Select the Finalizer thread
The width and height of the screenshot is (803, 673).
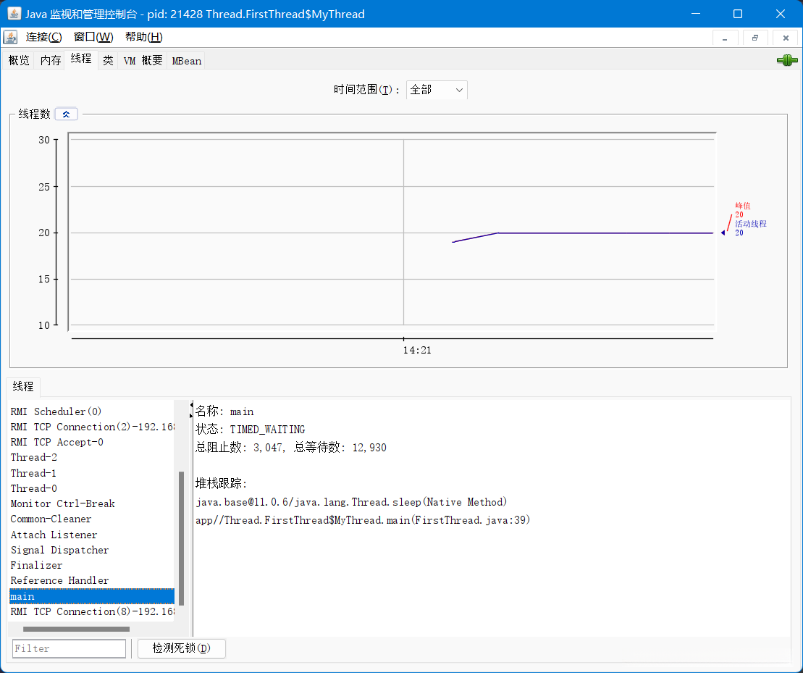click(36, 565)
